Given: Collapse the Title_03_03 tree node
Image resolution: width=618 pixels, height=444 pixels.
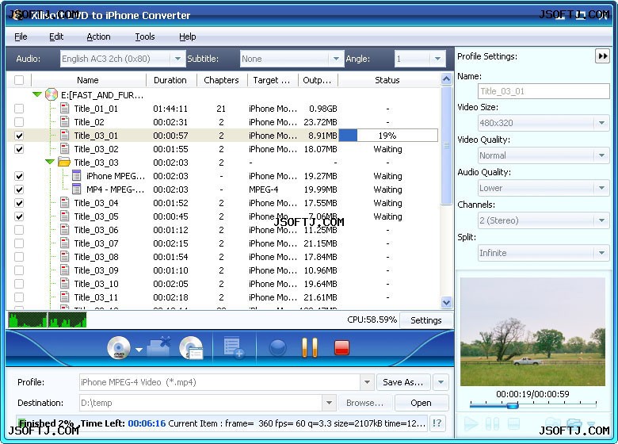Looking at the screenshot, I should pyautogui.click(x=50, y=162).
